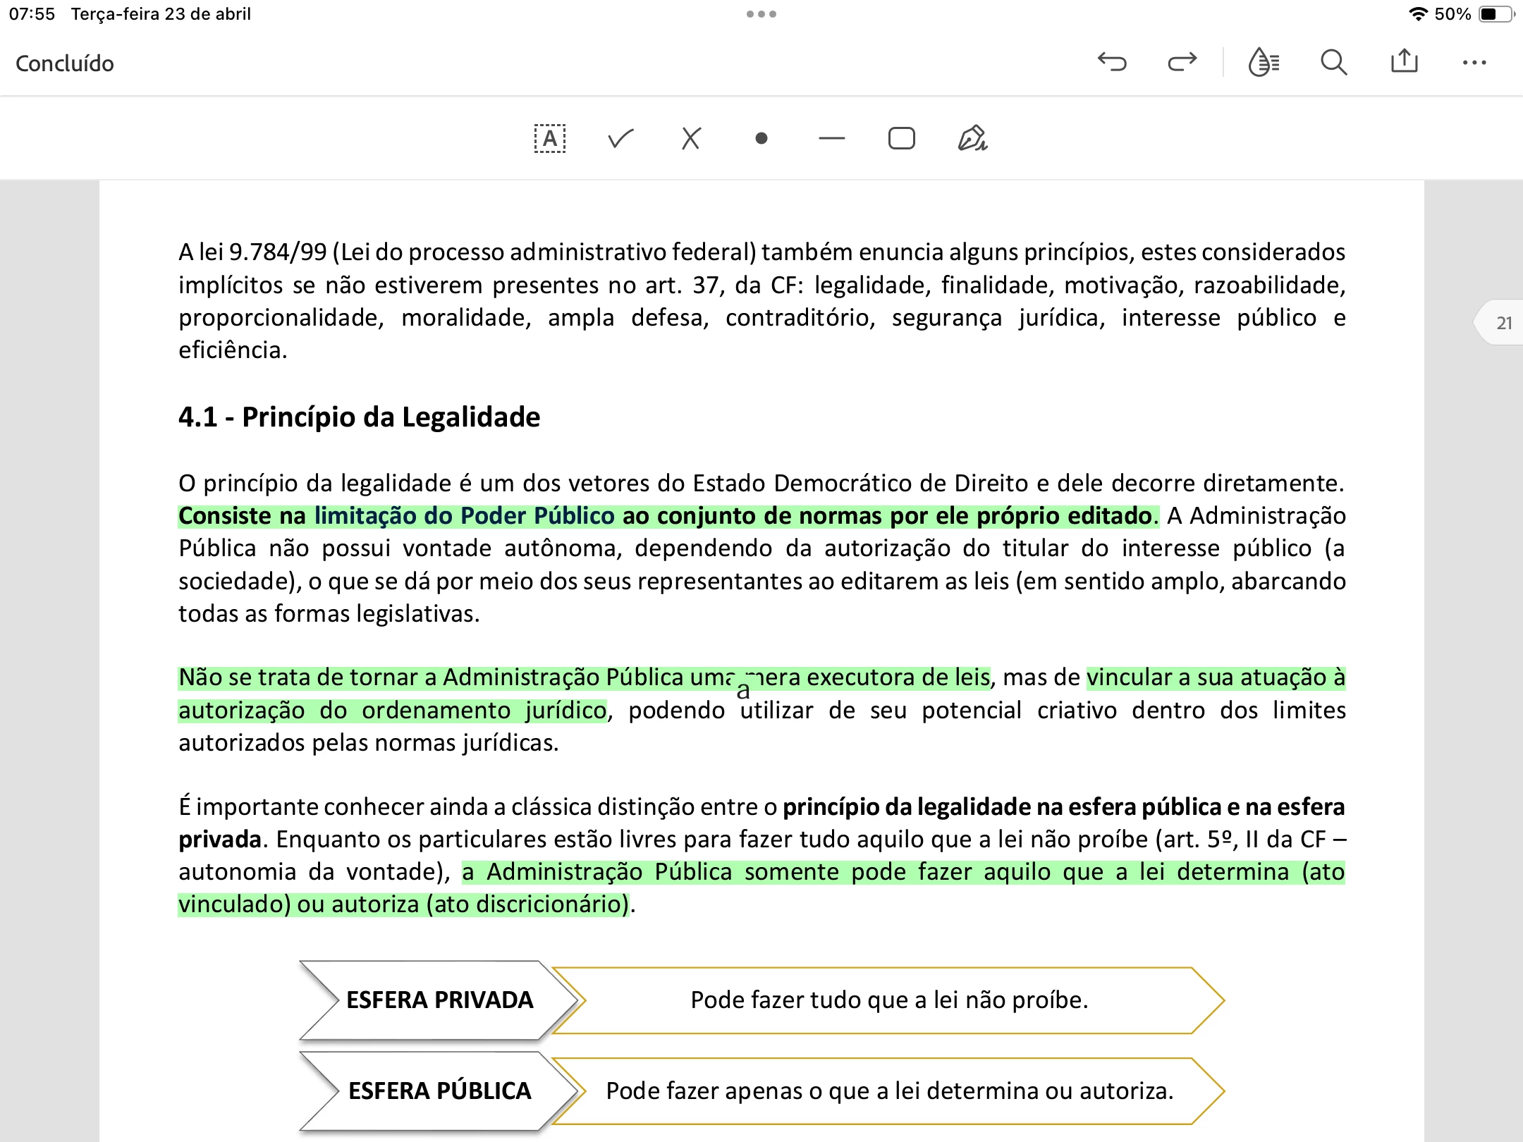This screenshot has height=1142, width=1523.
Task: Select the line dash tool
Action: pos(832,139)
